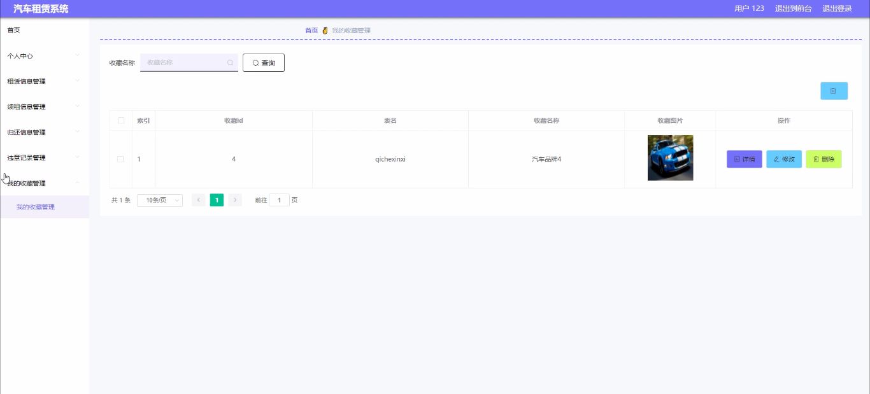Open 个人中心 sidebar menu
Image resolution: width=870 pixels, height=394 pixels.
(45, 56)
